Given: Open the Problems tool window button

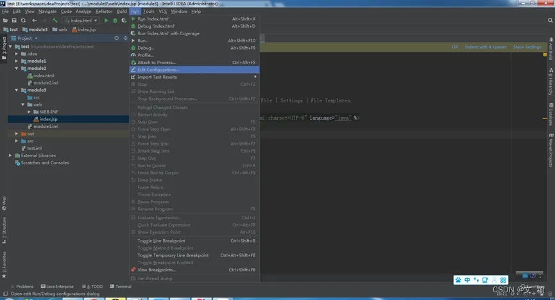Looking at the screenshot, I should (x=22, y=287).
